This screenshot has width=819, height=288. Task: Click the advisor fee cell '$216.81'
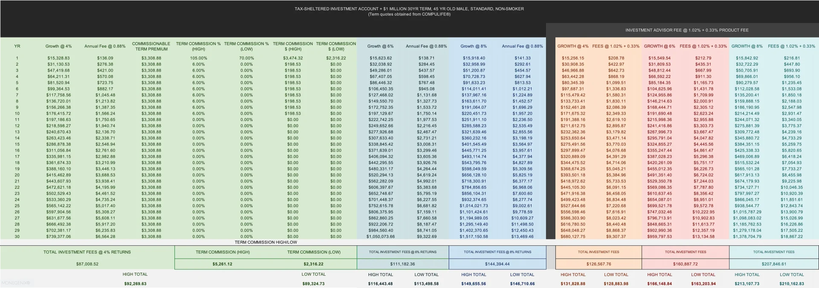tap(792, 58)
